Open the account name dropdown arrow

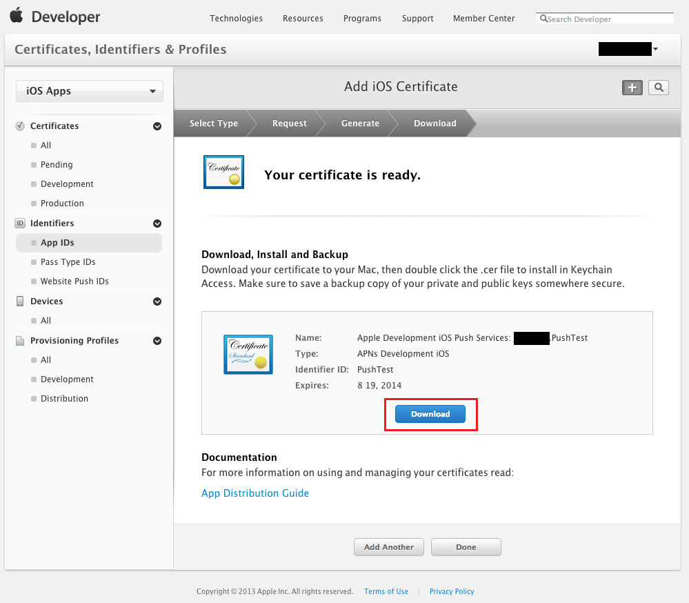click(655, 49)
